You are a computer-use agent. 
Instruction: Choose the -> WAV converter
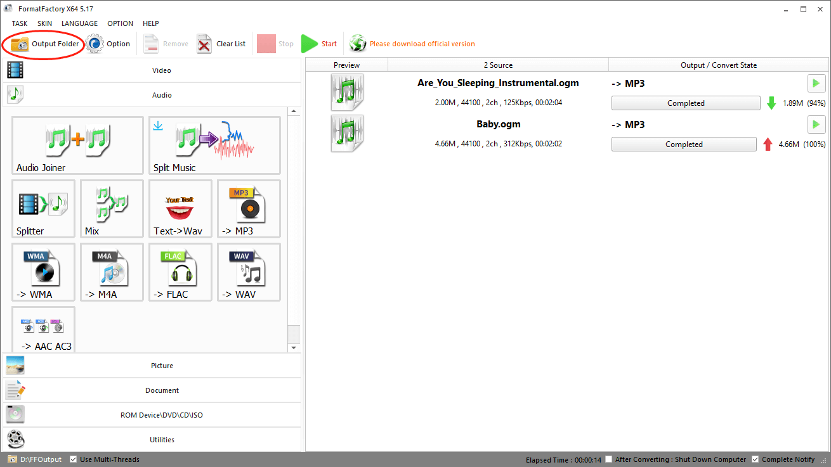[x=249, y=272]
